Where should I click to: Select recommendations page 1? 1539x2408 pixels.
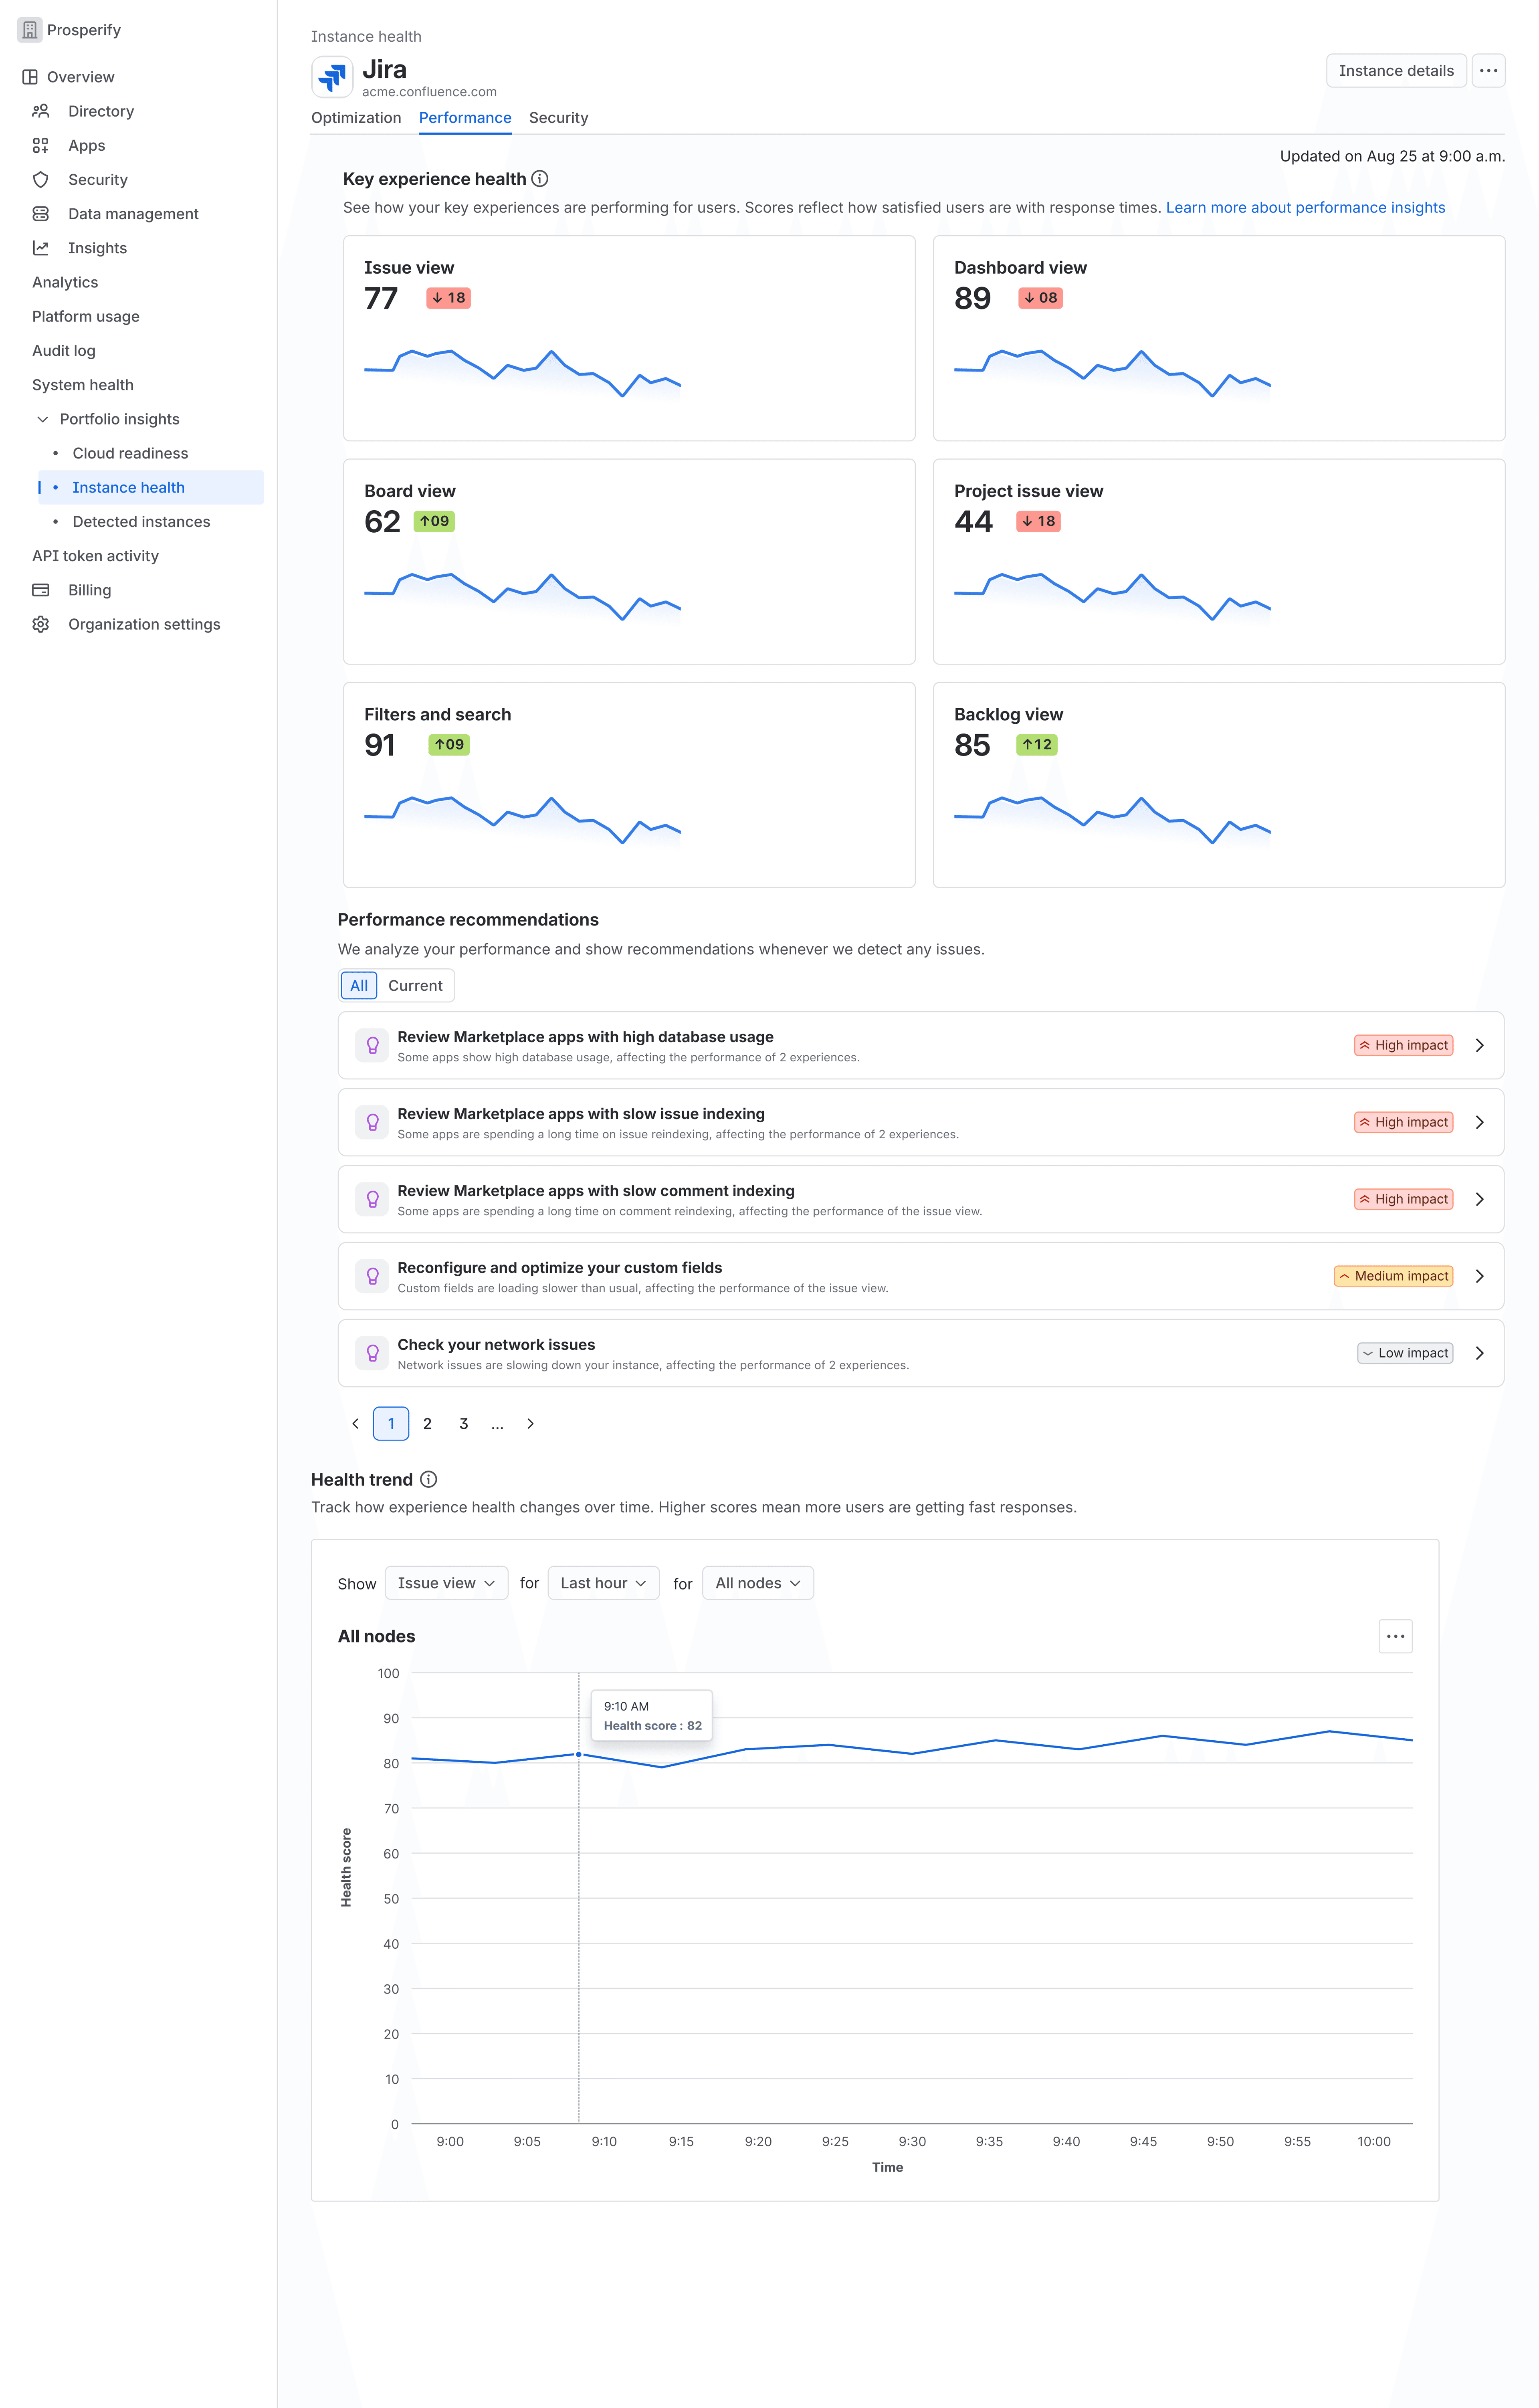pos(391,1424)
